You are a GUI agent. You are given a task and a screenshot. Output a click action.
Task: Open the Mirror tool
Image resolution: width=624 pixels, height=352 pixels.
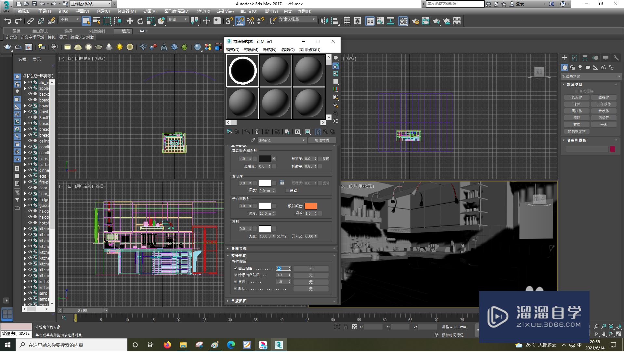(324, 21)
